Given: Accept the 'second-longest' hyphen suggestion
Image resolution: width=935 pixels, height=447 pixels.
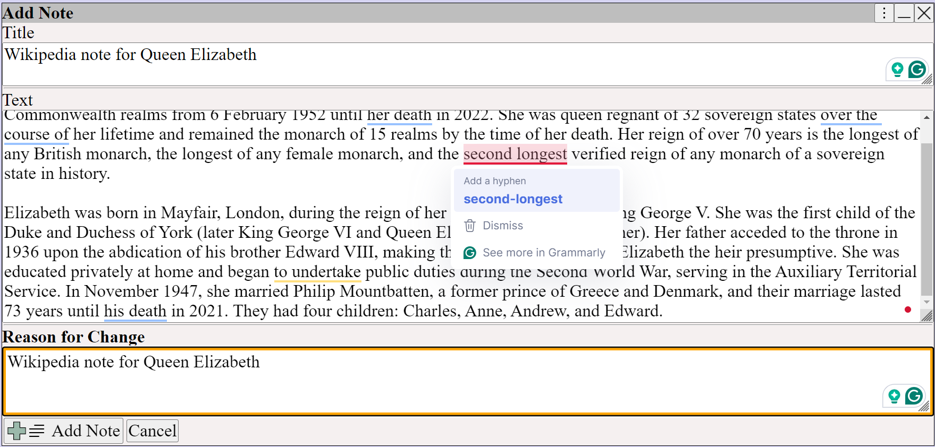Looking at the screenshot, I should [x=537, y=191].
